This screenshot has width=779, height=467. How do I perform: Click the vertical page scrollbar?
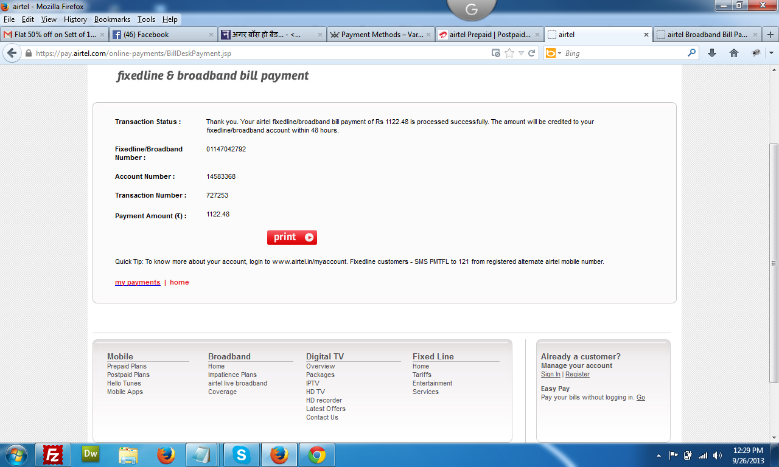pyautogui.click(x=774, y=262)
